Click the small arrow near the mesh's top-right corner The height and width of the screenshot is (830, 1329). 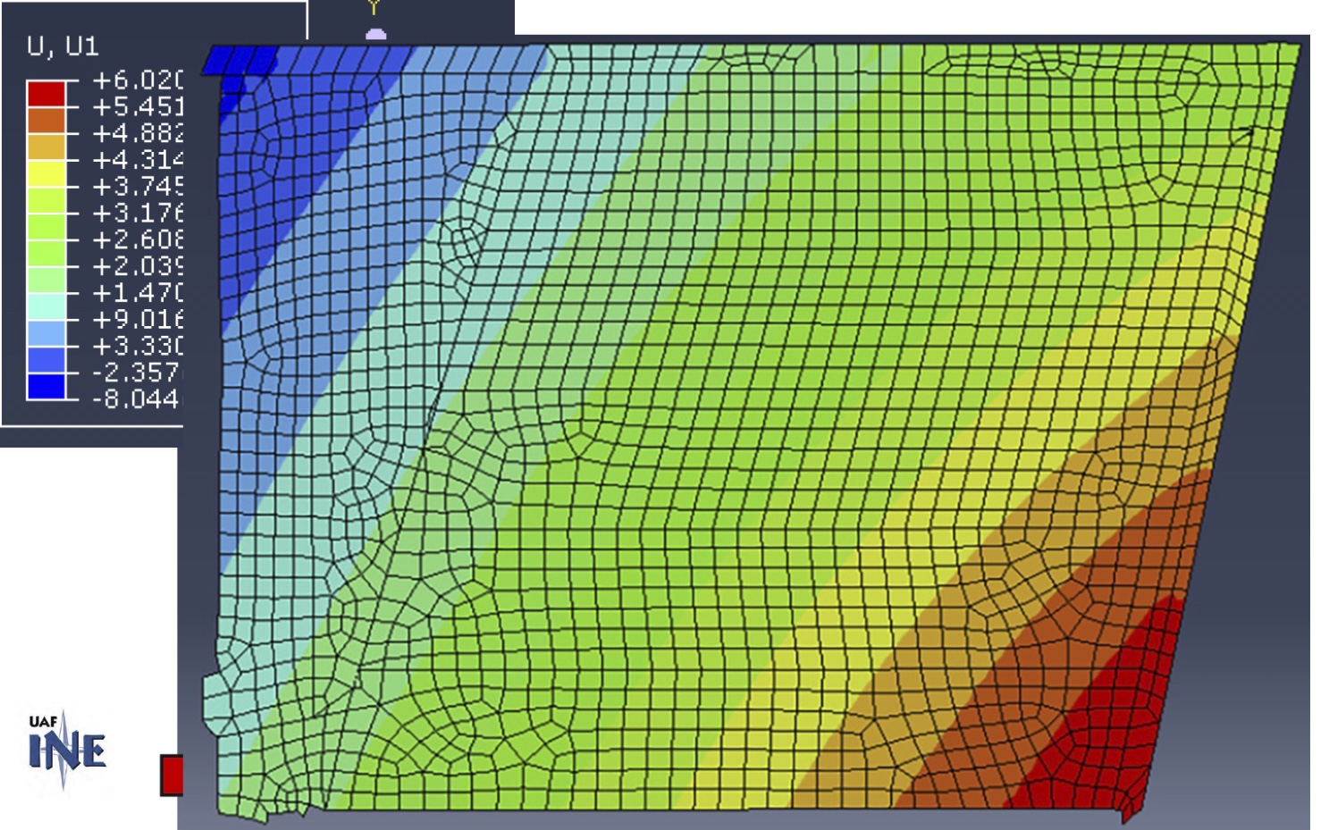(1245, 134)
